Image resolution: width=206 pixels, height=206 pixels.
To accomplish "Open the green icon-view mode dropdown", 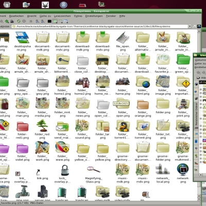I will point(55,21).
